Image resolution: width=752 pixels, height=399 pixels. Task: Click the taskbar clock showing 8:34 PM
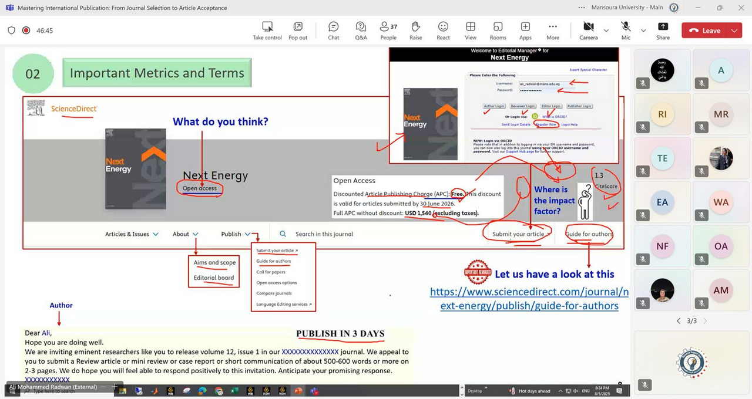(x=602, y=391)
